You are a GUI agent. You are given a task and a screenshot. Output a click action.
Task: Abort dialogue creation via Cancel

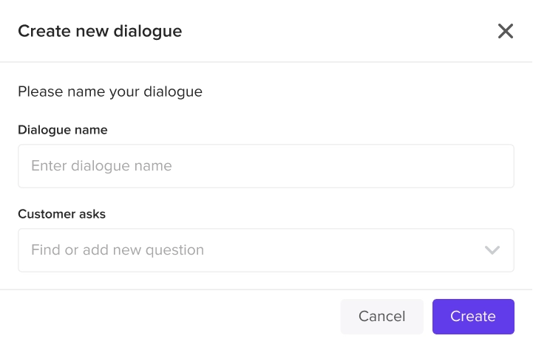381,317
